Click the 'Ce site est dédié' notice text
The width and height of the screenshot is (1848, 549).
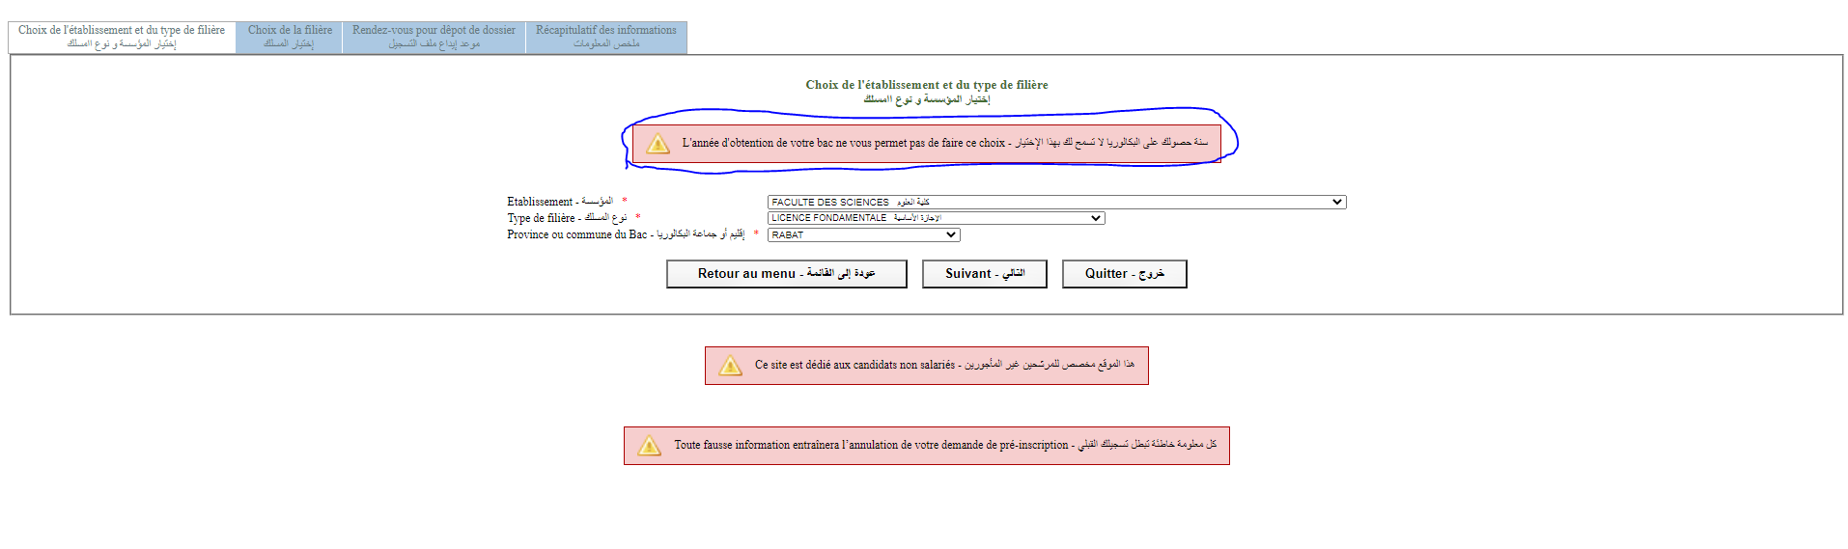click(944, 365)
